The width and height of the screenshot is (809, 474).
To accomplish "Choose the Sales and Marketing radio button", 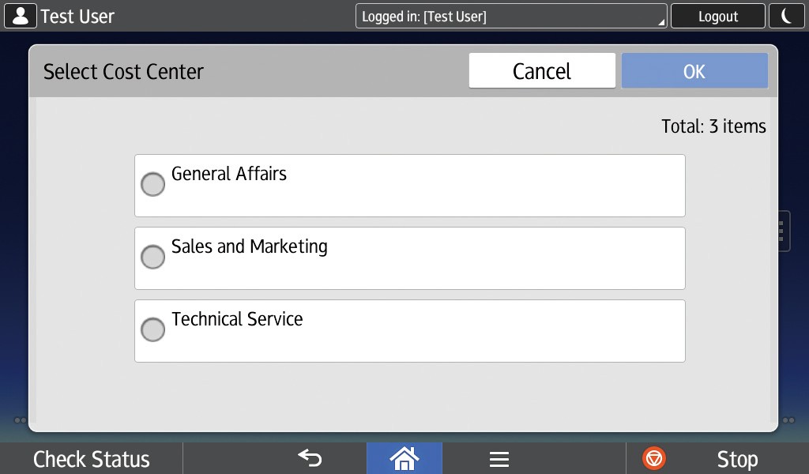I will [x=152, y=258].
